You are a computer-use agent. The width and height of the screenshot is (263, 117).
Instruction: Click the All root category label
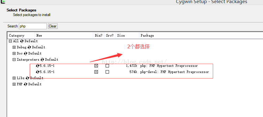coord(16,41)
